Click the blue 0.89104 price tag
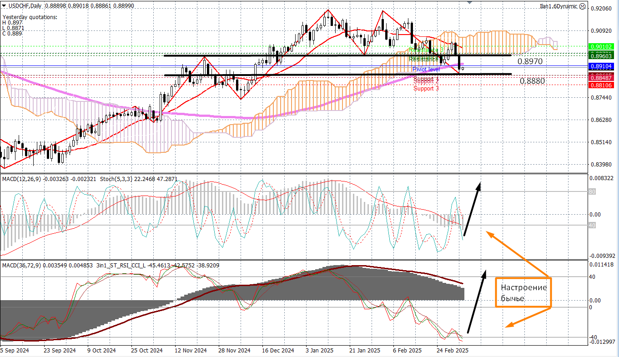This screenshot has height=357, width=619. click(601, 66)
